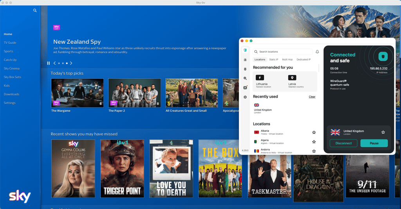Open Surfshark Search icon in VPN sidebar
Screen dimensions: 401x209
coord(245,79)
